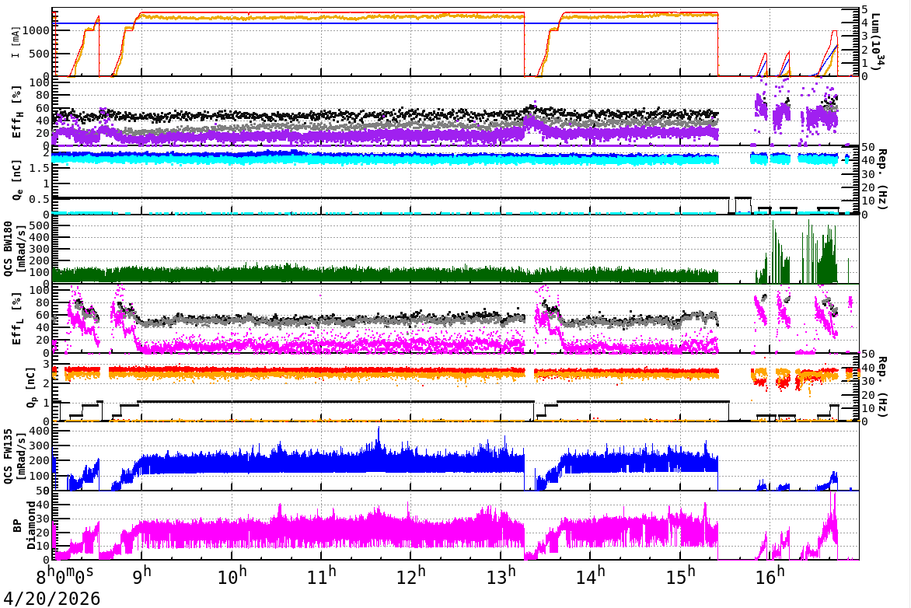Click the 11h time axis label

pos(321,576)
